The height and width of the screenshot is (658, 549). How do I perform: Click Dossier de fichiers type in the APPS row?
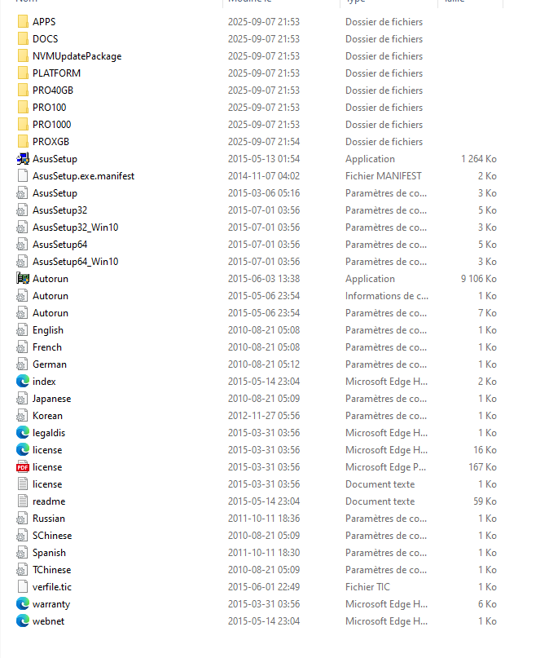coord(384,21)
